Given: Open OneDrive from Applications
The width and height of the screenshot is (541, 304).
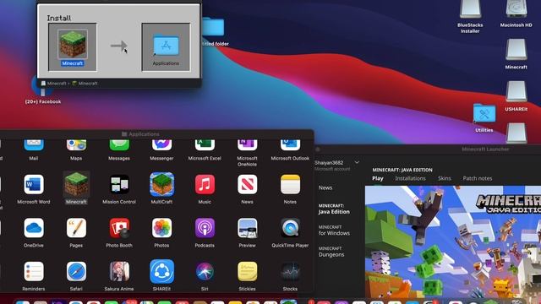Looking at the screenshot, I should pyautogui.click(x=34, y=228).
